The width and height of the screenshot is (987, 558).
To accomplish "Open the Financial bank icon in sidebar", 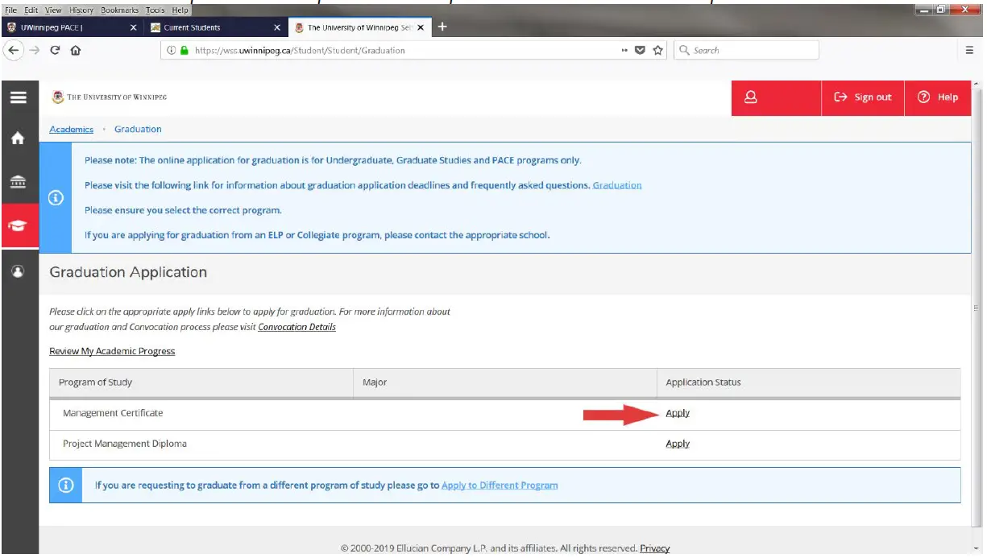I will coord(18,183).
